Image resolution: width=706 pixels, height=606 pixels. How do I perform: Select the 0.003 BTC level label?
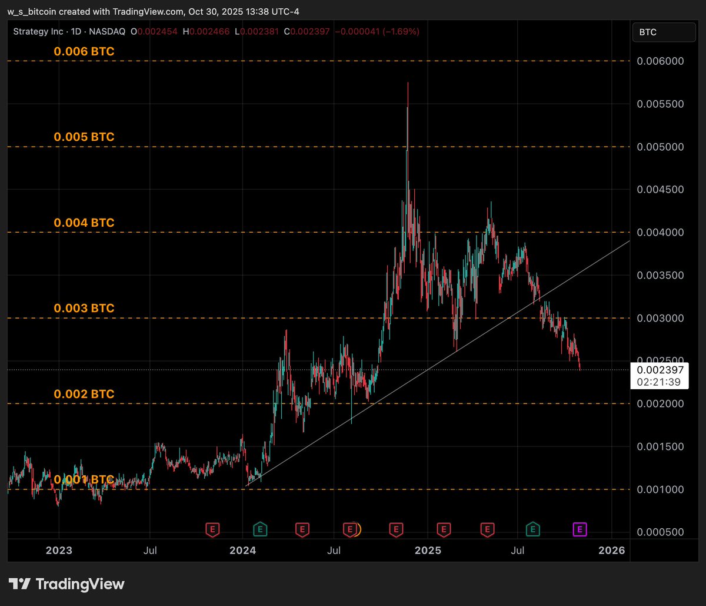[84, 308]
